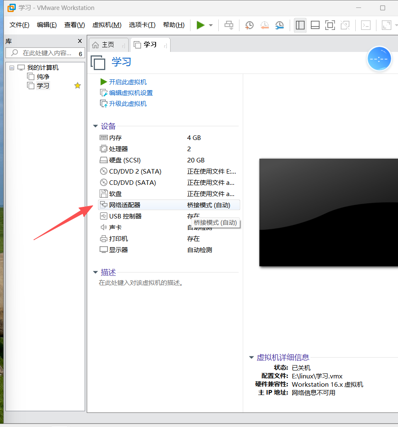Toggle the library sidebar view icon
The width and height of the screenshot is (398, 427).
[300, 25]
